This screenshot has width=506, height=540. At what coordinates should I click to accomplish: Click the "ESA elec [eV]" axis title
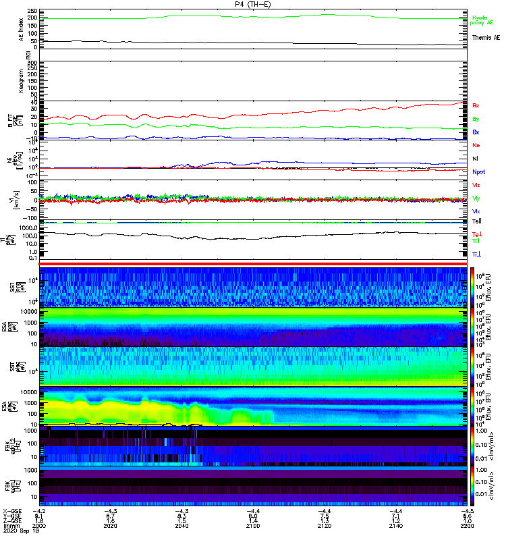coord(9,406)
